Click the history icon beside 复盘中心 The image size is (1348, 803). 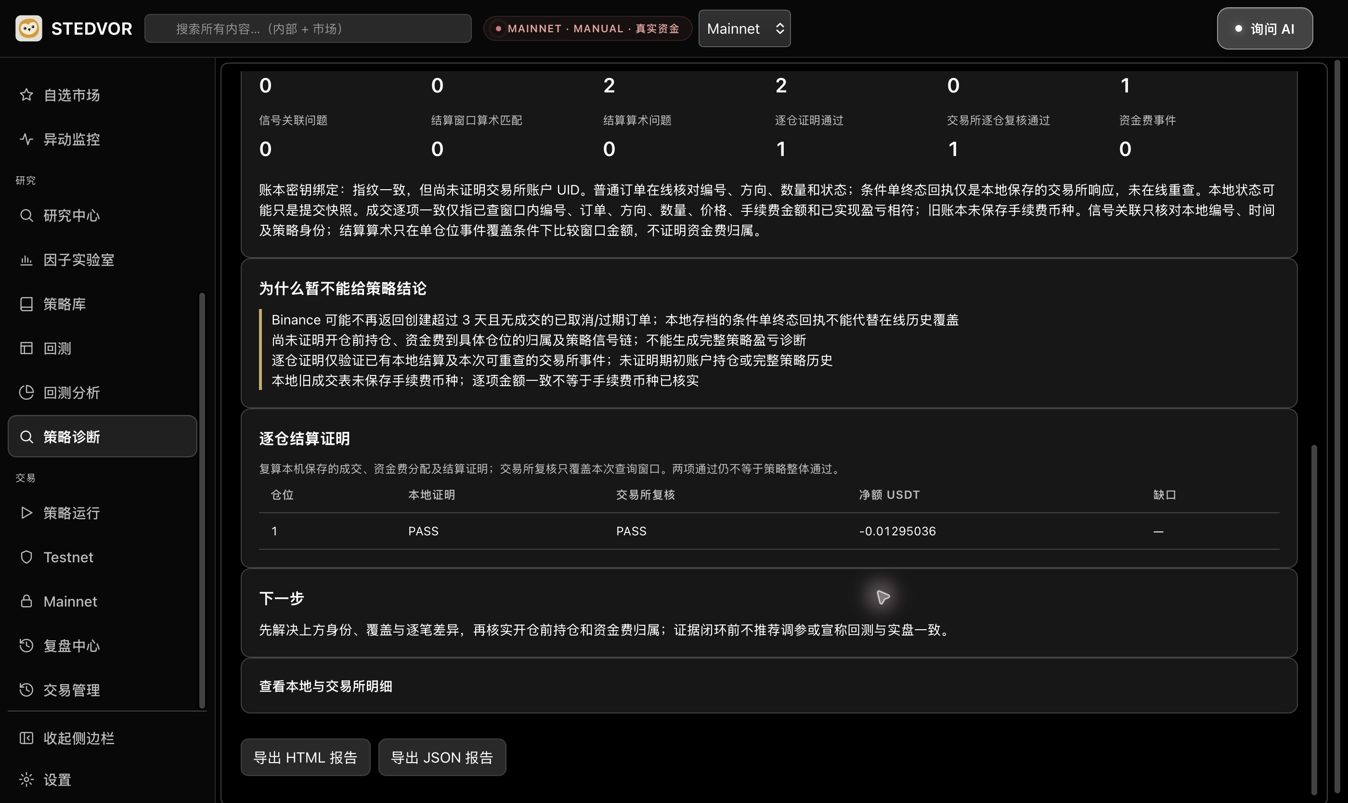pos(26,646)
